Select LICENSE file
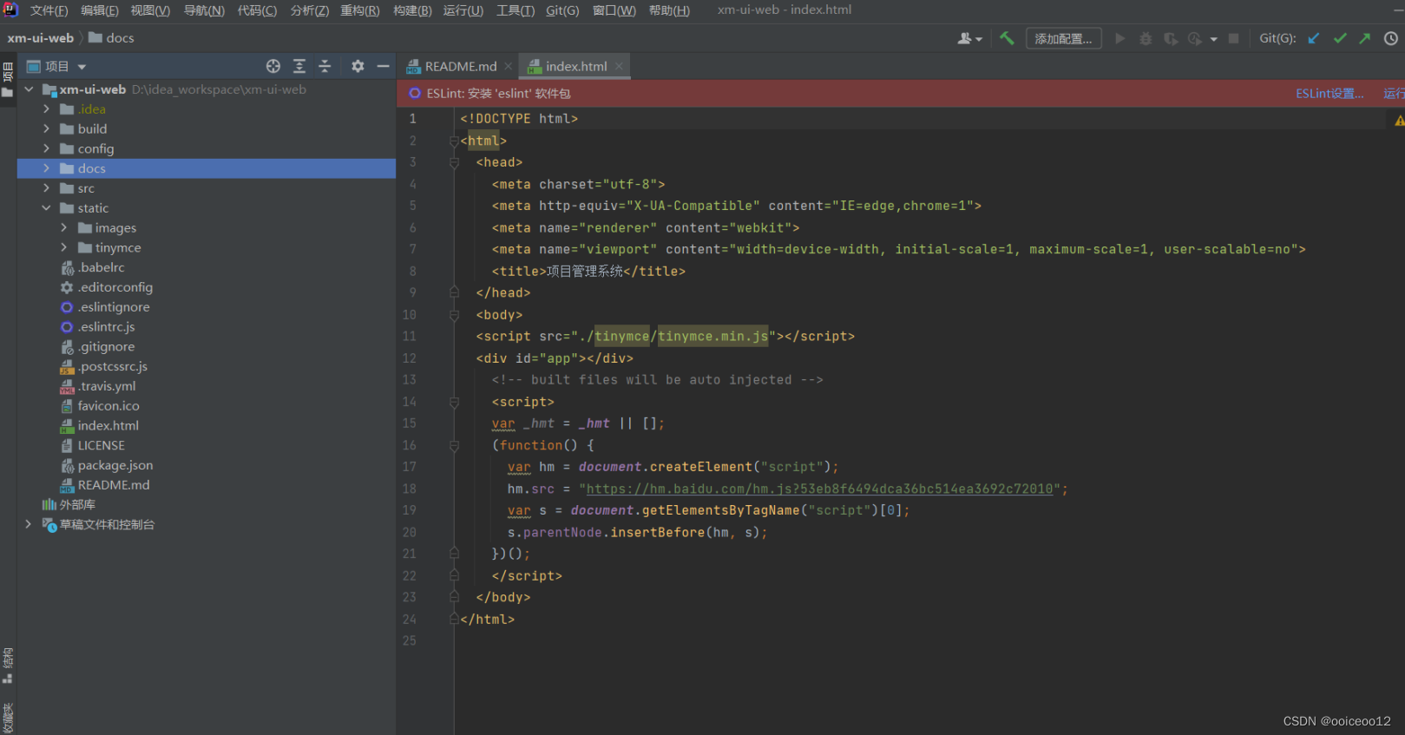 pyautogui.click(x=92, y=445)
